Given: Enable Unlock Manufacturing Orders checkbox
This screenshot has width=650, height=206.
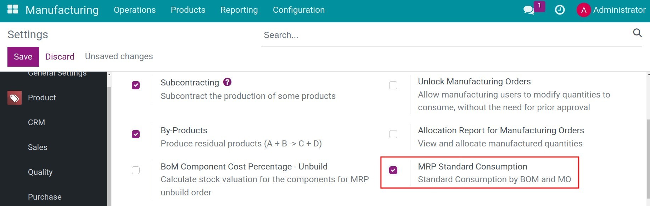Looking at the screenshot, I should 393,85.
